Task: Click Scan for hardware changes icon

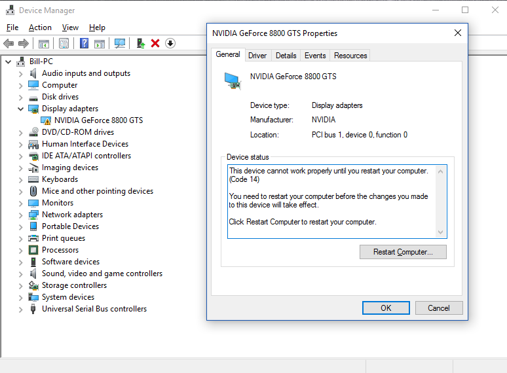Action: coord(120,43)
